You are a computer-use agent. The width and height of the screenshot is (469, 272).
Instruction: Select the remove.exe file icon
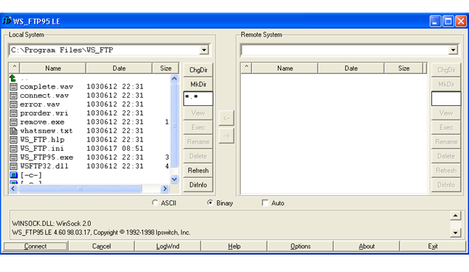pyautogui.click(x=13, y=122)
